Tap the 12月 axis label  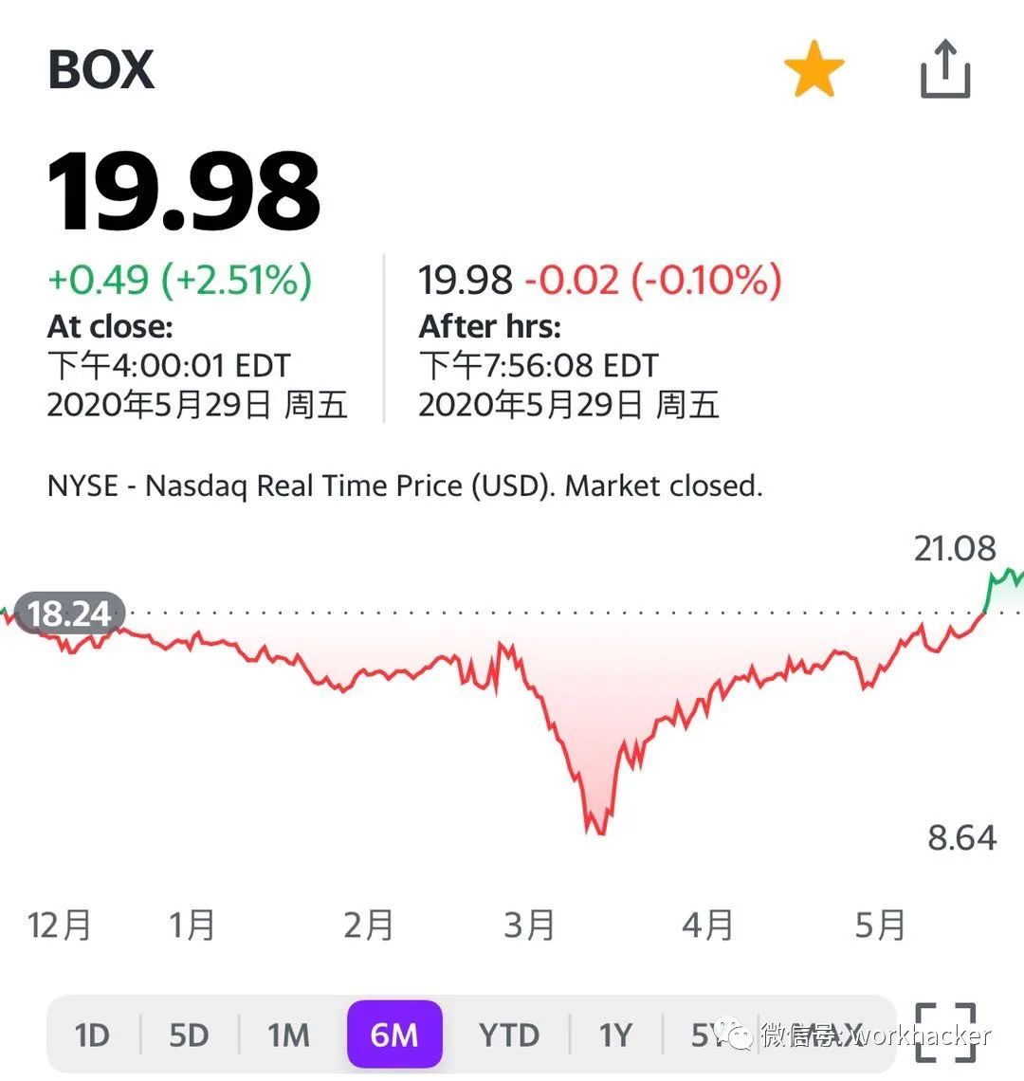click(60, 925)
